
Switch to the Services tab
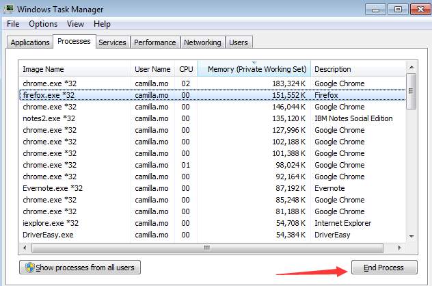click(x=112, y=42)
